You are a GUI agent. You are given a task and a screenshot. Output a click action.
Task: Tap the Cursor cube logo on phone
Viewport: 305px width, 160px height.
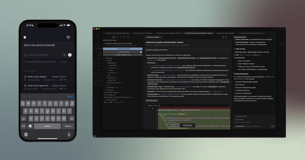pyautogui.click(x=25, y=37)
